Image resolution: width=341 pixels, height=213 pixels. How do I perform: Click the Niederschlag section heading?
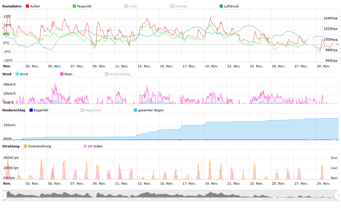pos(14,110)
